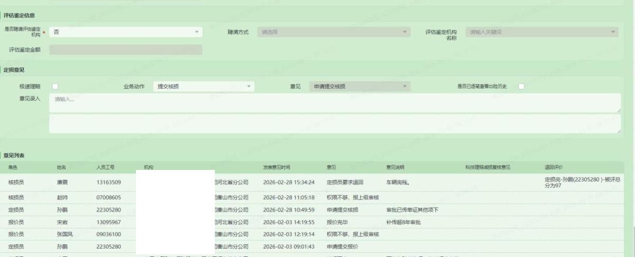Open the 是否聘请评估鉴定机构 dropdown
Screen dimensions: 635x257
[125, 32]
